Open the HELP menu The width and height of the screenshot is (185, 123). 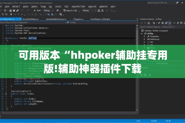(113, 6)
